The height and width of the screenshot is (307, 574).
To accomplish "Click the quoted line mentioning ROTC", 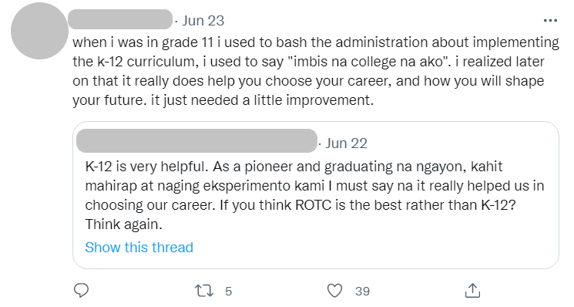I will click(300, 205).
